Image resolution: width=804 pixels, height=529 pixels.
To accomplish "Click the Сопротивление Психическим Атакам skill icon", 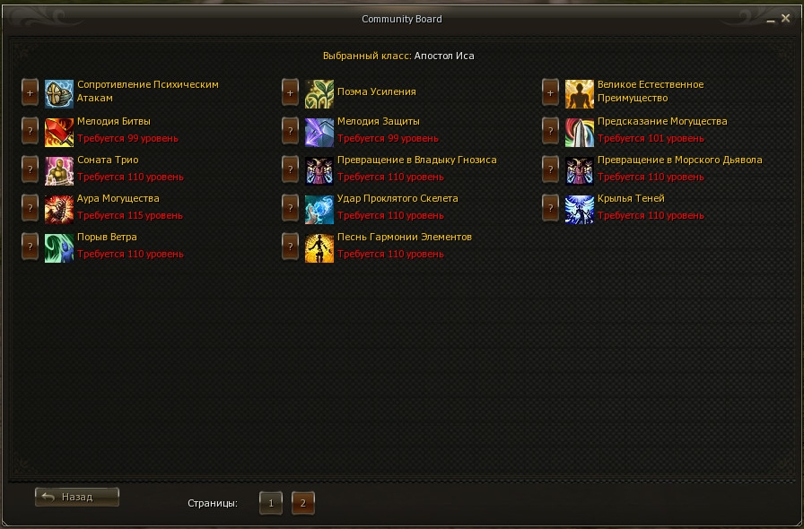I will pyautogui.click(x=59, y=94).
